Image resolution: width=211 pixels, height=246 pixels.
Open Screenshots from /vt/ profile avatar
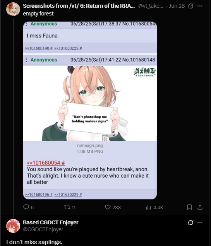click(13, 9)
